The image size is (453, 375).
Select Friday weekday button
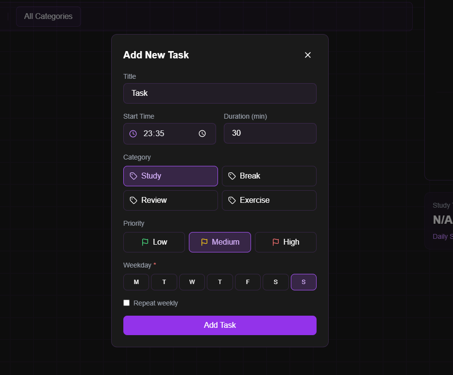(x=248, y=282)
